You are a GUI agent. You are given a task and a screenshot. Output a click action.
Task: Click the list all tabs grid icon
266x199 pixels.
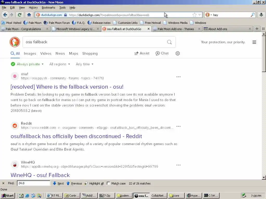pos(263,29)
